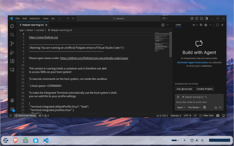The height and width of the screenshot is (146, 234).
Task: Click the Create Project button
Action: click(x=204, y=89)
